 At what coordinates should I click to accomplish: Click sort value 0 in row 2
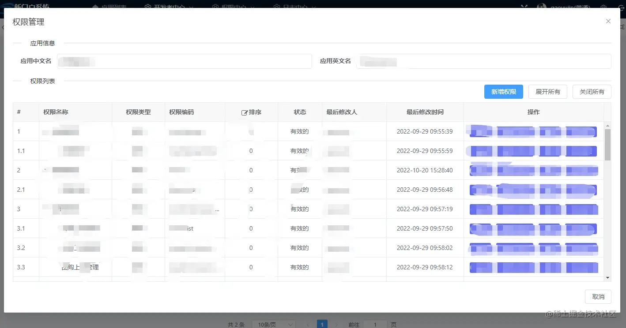tap(251, 170)
